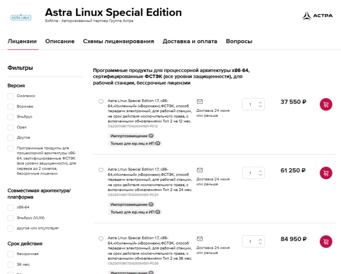Click the Астра brand logo at top right
This screenshot has height=274, width=341.
(x=318, y=16)
